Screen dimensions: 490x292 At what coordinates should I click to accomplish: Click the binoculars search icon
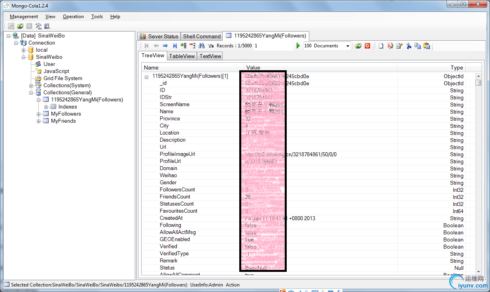tap(202, 46)
